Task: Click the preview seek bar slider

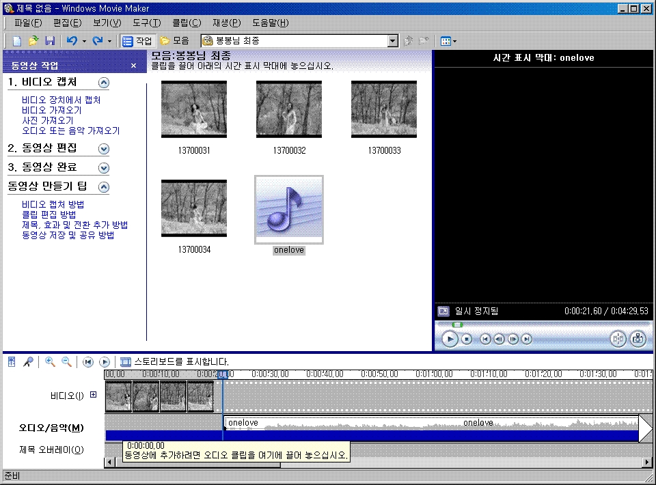Action: pos(457,325)
